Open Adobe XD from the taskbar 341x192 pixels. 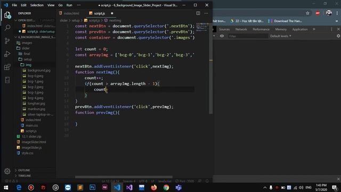tap(105, 187)
